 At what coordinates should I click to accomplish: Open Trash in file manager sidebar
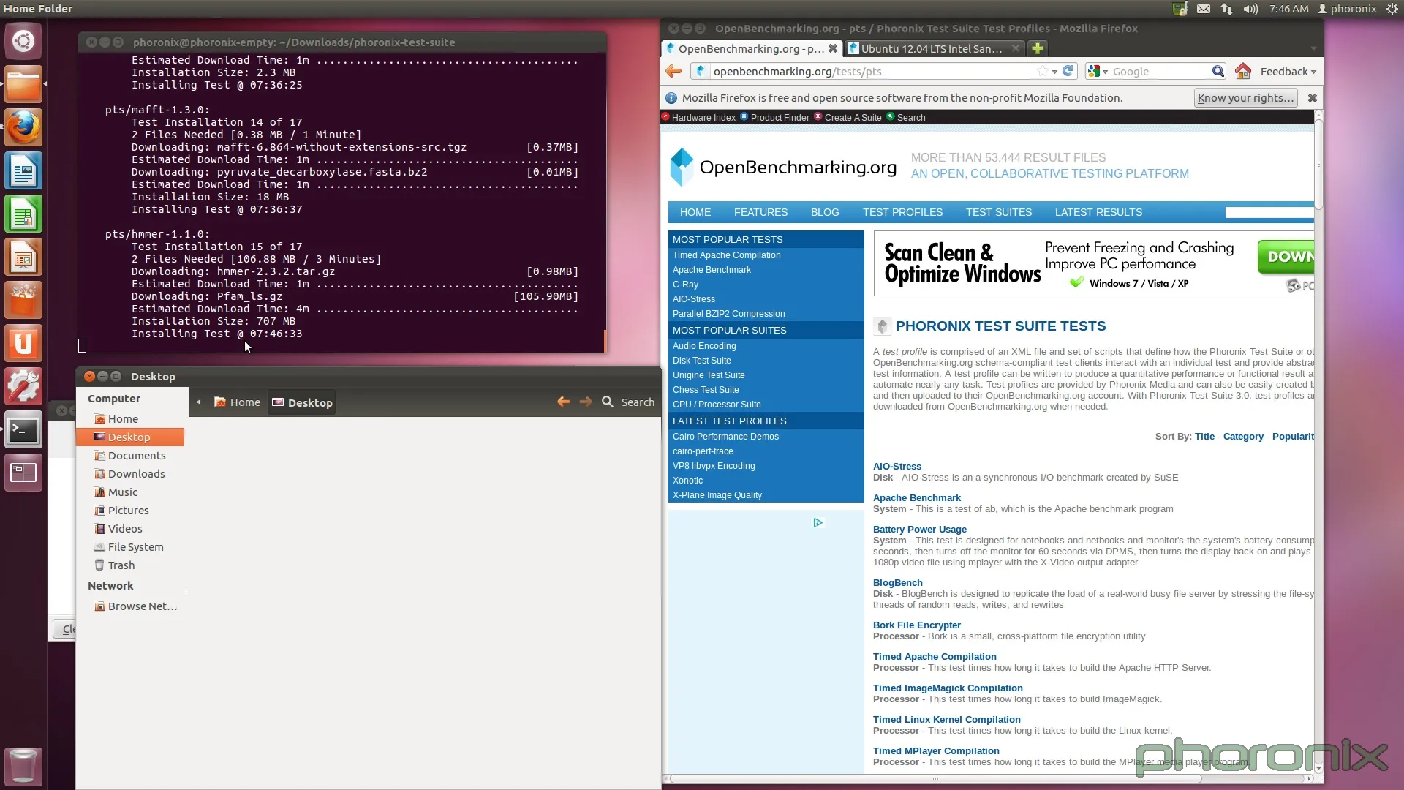pos(130,565)
